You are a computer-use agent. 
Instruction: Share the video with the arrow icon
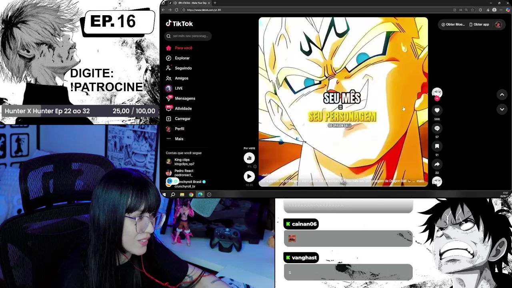pyautogui.click(x=437, y=164)
